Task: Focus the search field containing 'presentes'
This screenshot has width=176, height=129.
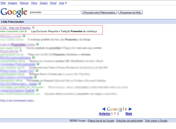Action: [55, 12]
